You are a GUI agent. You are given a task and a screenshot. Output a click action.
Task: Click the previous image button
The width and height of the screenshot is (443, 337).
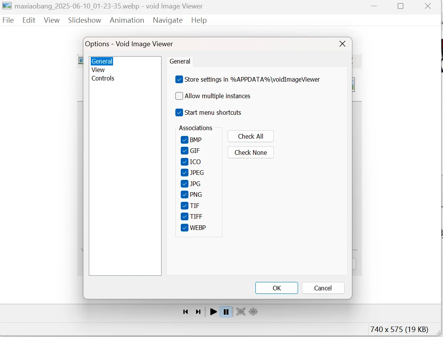[186, 312]
